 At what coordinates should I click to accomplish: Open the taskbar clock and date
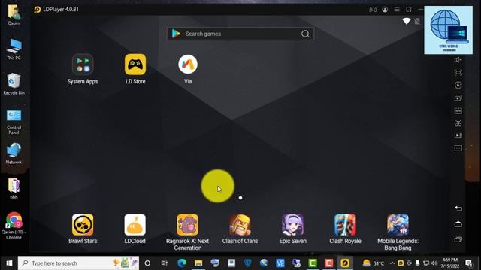(450, 263)
